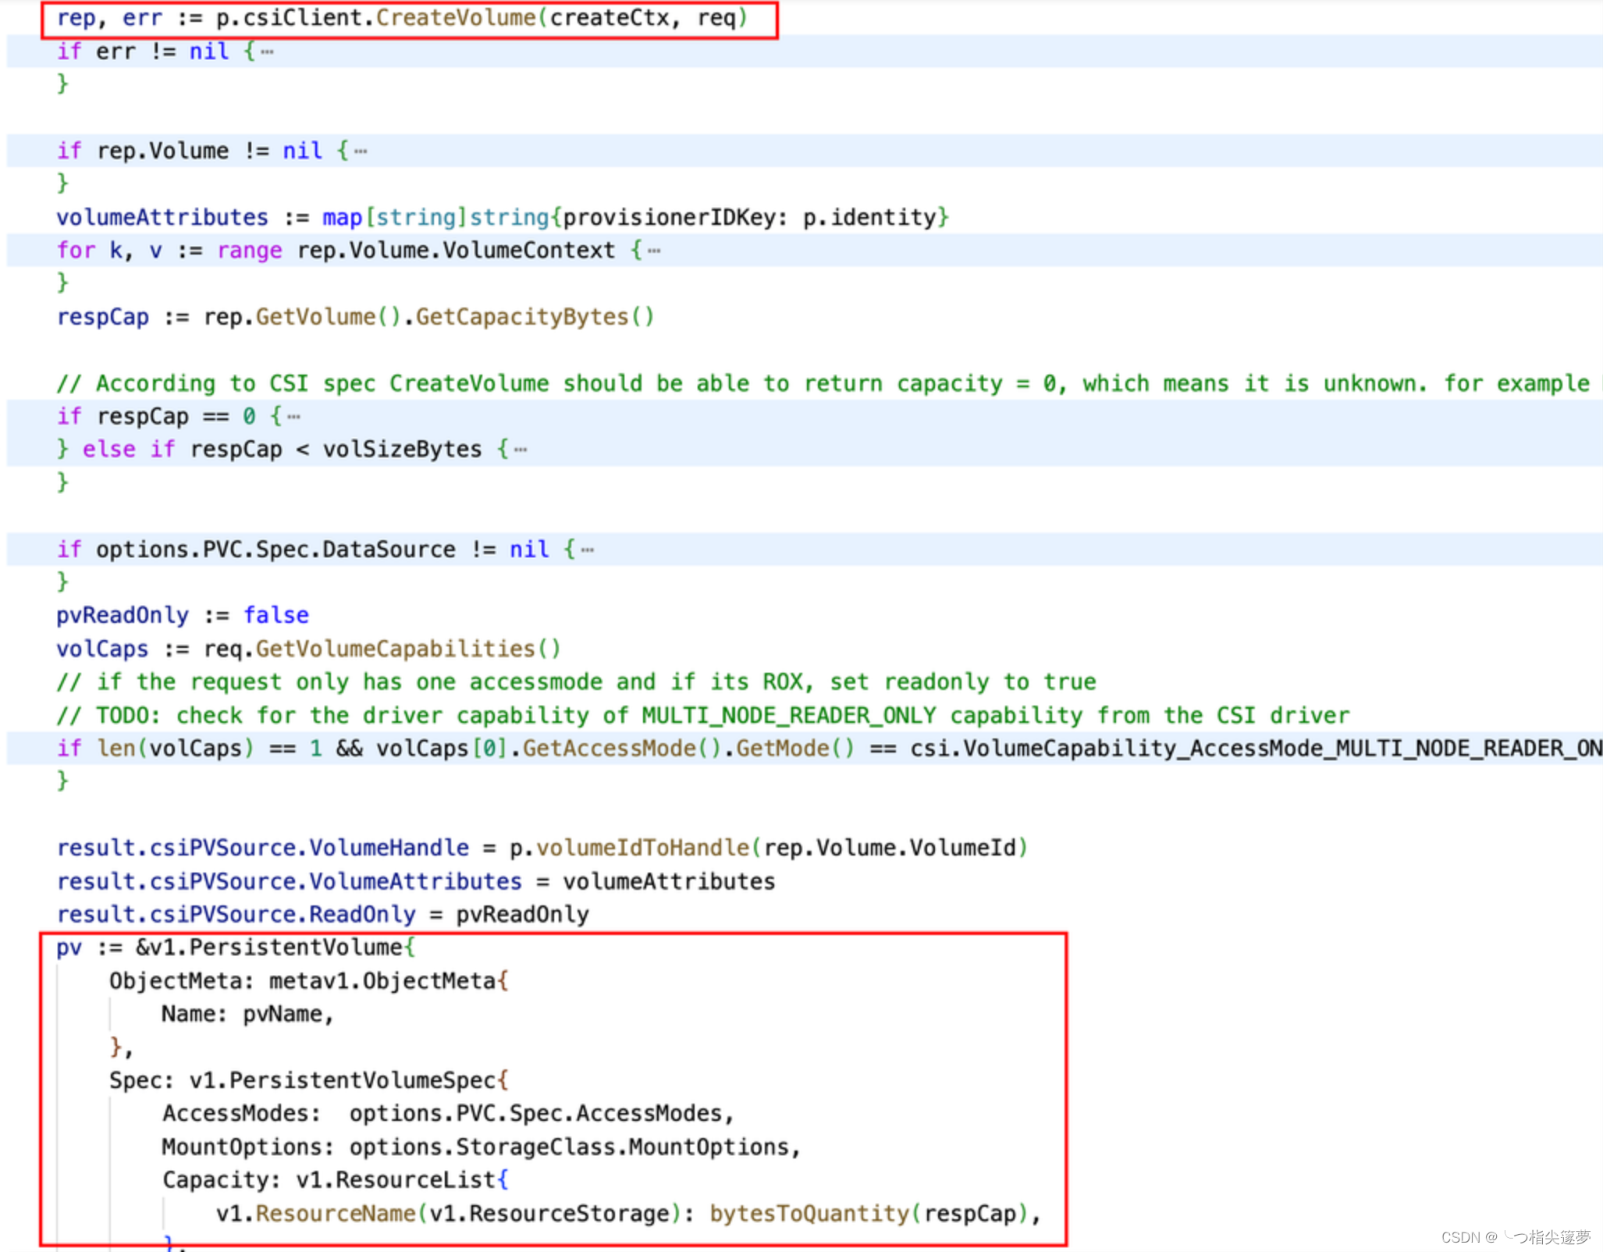
Task: Click 'Spec: v1.PersistentVolumeSpec{' line
Action: point(309,1080)
